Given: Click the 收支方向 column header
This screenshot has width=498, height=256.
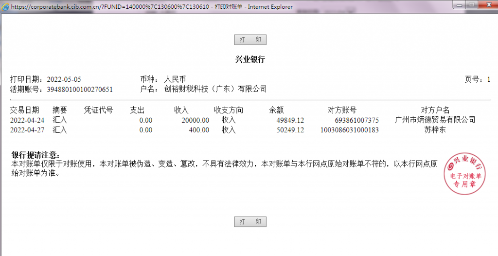Looking at the screenshot, I should [229, 110].
